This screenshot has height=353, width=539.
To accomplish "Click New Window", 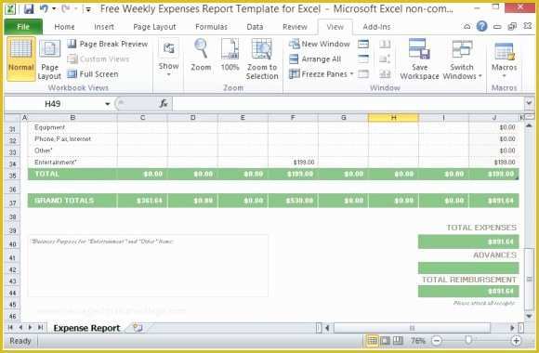I will 320,44.
